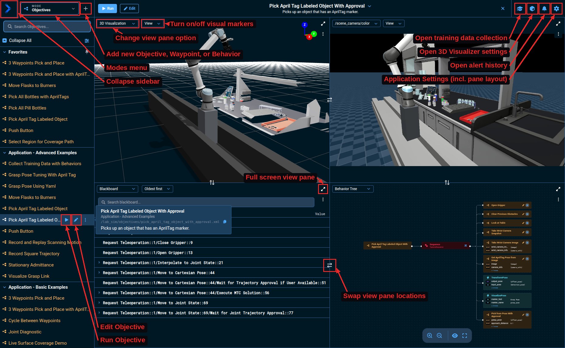This screenshot has height=348, width=565.
Task: Collapse the sidebar with the chevron logo
Action: [x=8, y=9]
